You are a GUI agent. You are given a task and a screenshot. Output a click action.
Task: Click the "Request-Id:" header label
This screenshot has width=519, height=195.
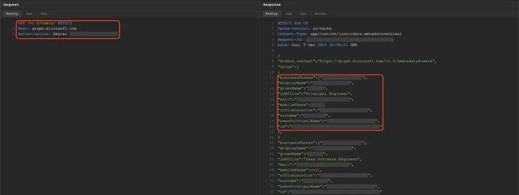click(290, 39)
